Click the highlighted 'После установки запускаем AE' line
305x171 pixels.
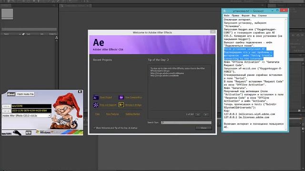click(x=244, y=49)
